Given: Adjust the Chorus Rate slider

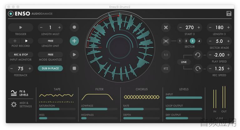Looking at the screenshot, I should (142, 109).
